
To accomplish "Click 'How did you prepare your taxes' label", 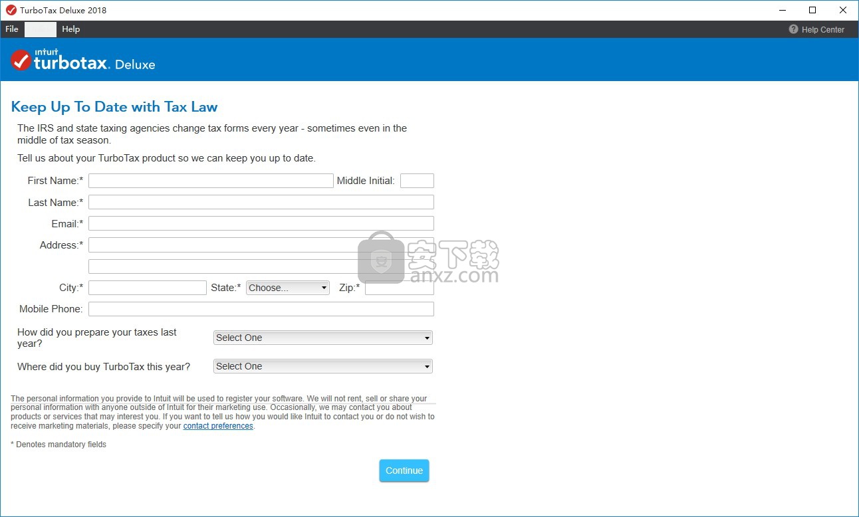I will point(97,338).
